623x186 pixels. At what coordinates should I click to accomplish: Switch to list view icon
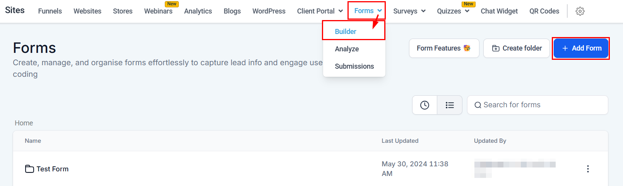(x=450, y=105)
